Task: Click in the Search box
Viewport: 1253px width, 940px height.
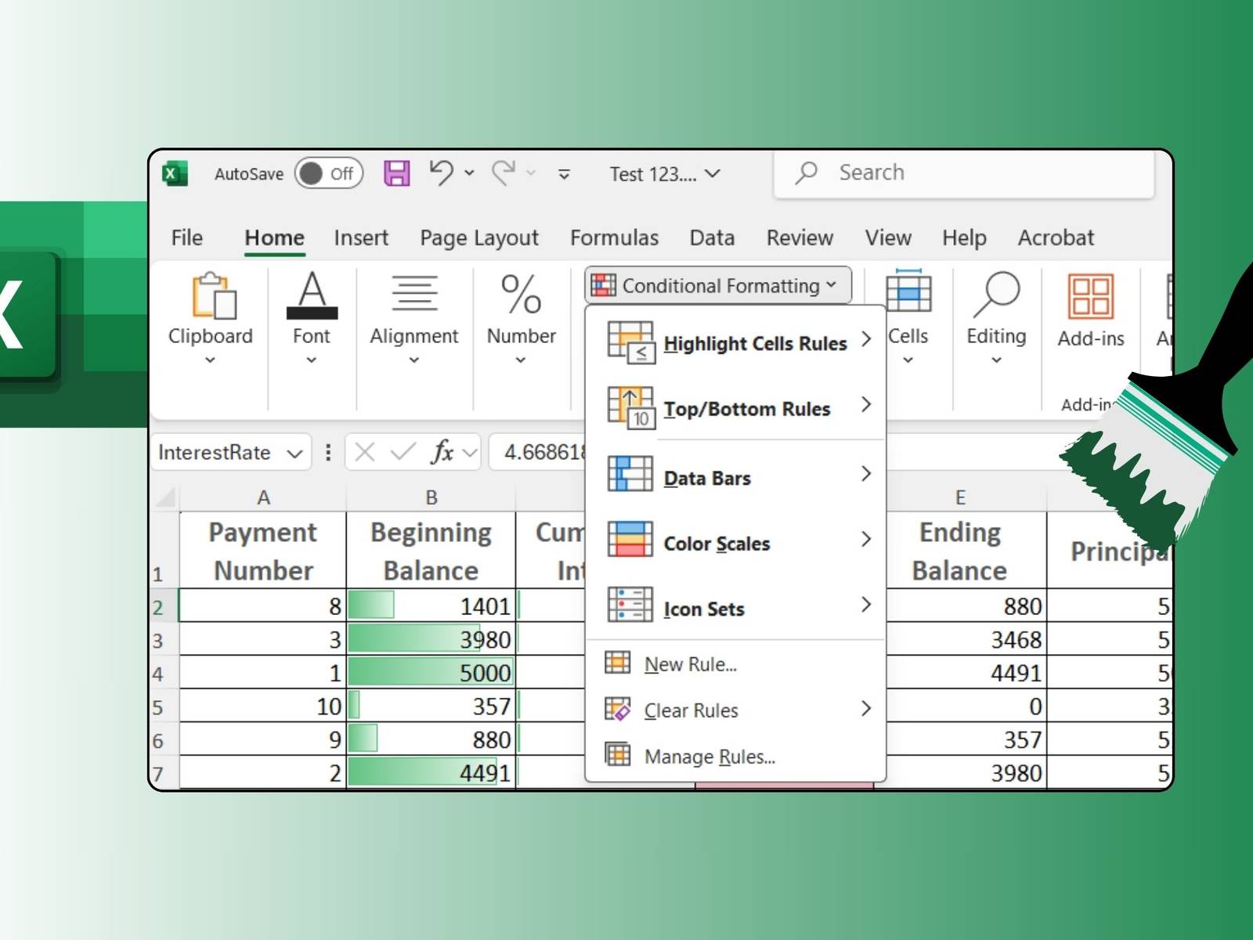Action: [x=963, y=173]
